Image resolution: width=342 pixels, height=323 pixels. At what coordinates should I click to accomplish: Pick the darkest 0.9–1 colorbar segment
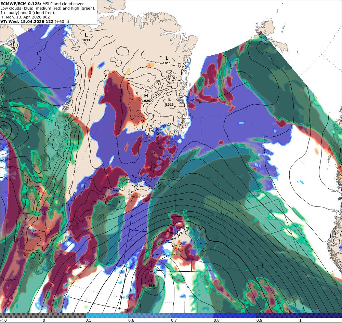pos(277,315)
